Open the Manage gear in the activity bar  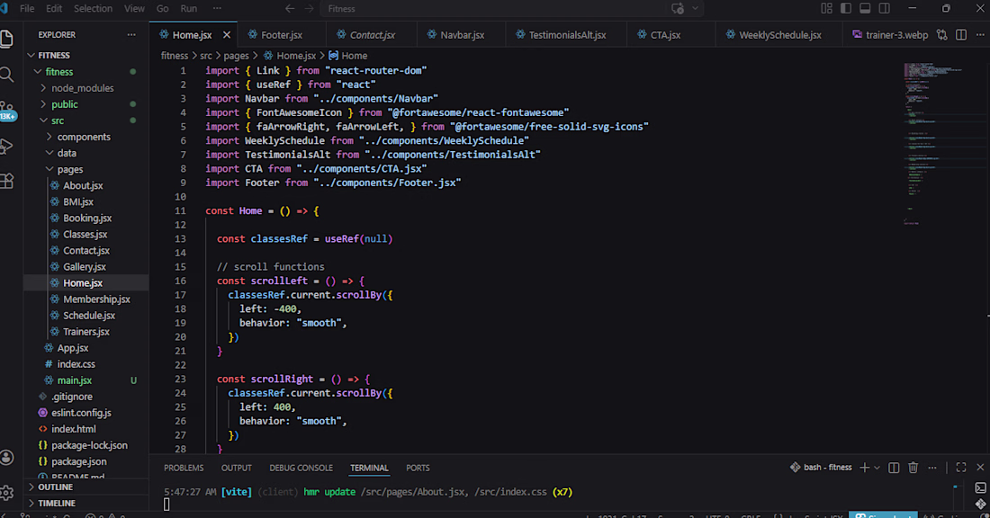pyautogui.click(x=7, y=493)
